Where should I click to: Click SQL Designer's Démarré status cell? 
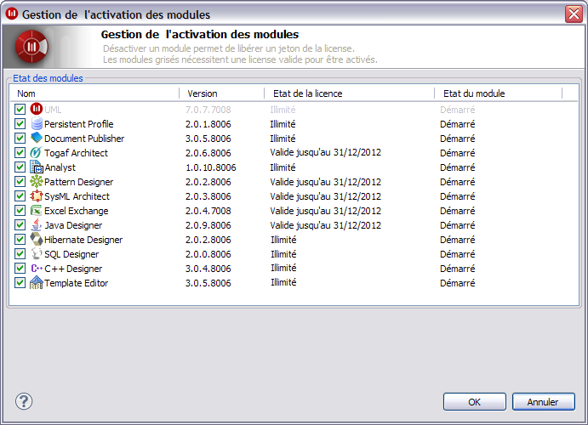click(x=458, y=254)
